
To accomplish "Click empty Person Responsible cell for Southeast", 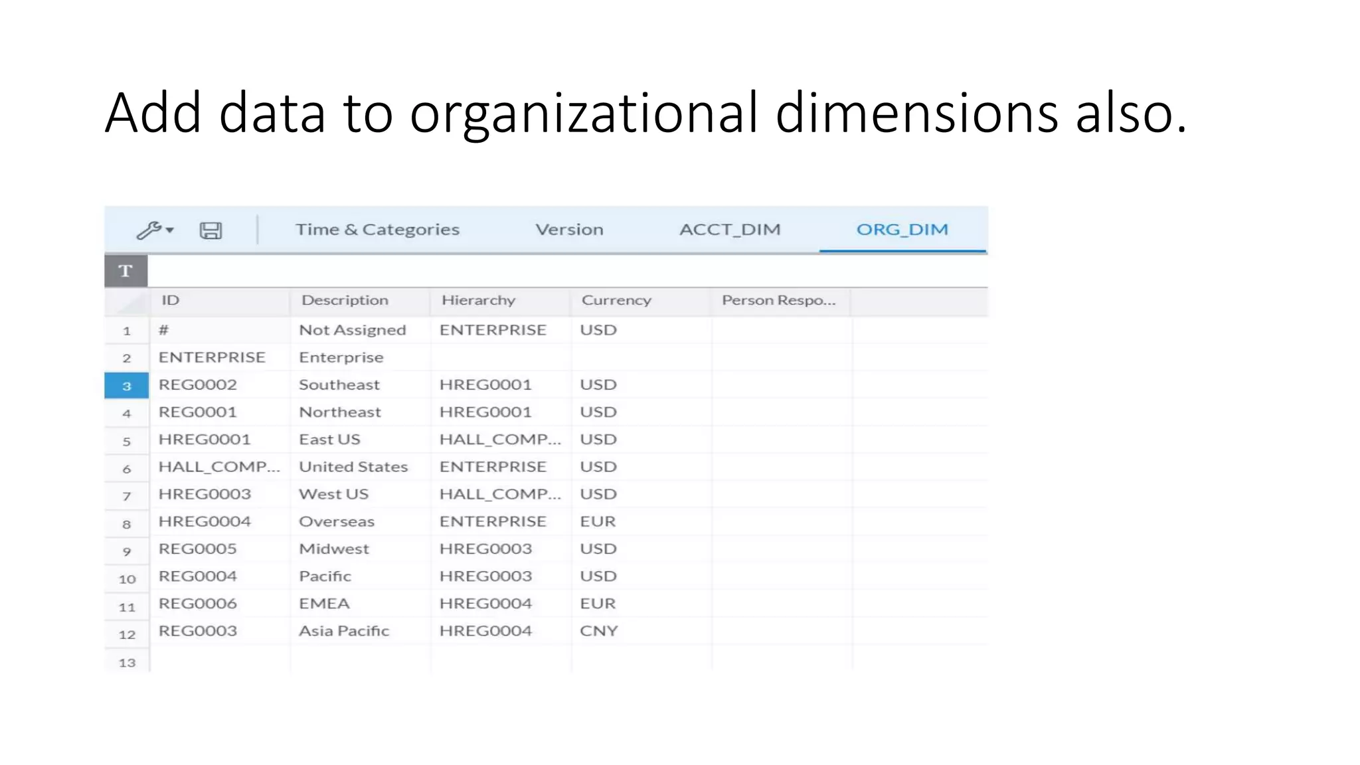I will (x=781, y=384).
